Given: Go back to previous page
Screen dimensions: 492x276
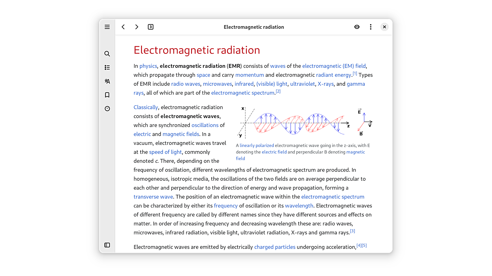Looking at the screenshot, I should click(123, 27).
